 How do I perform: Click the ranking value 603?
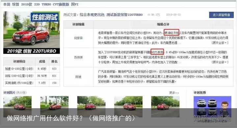click(x=54, y=69)
